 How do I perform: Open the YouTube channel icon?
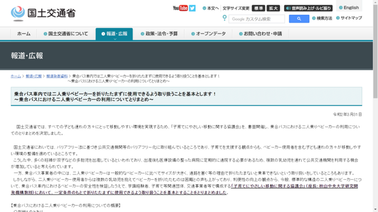click(x=180, y=8)
